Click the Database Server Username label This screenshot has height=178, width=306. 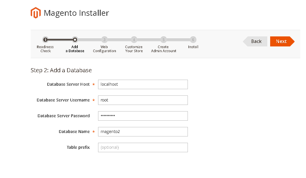pyautogui.click(x=63, y=100)
